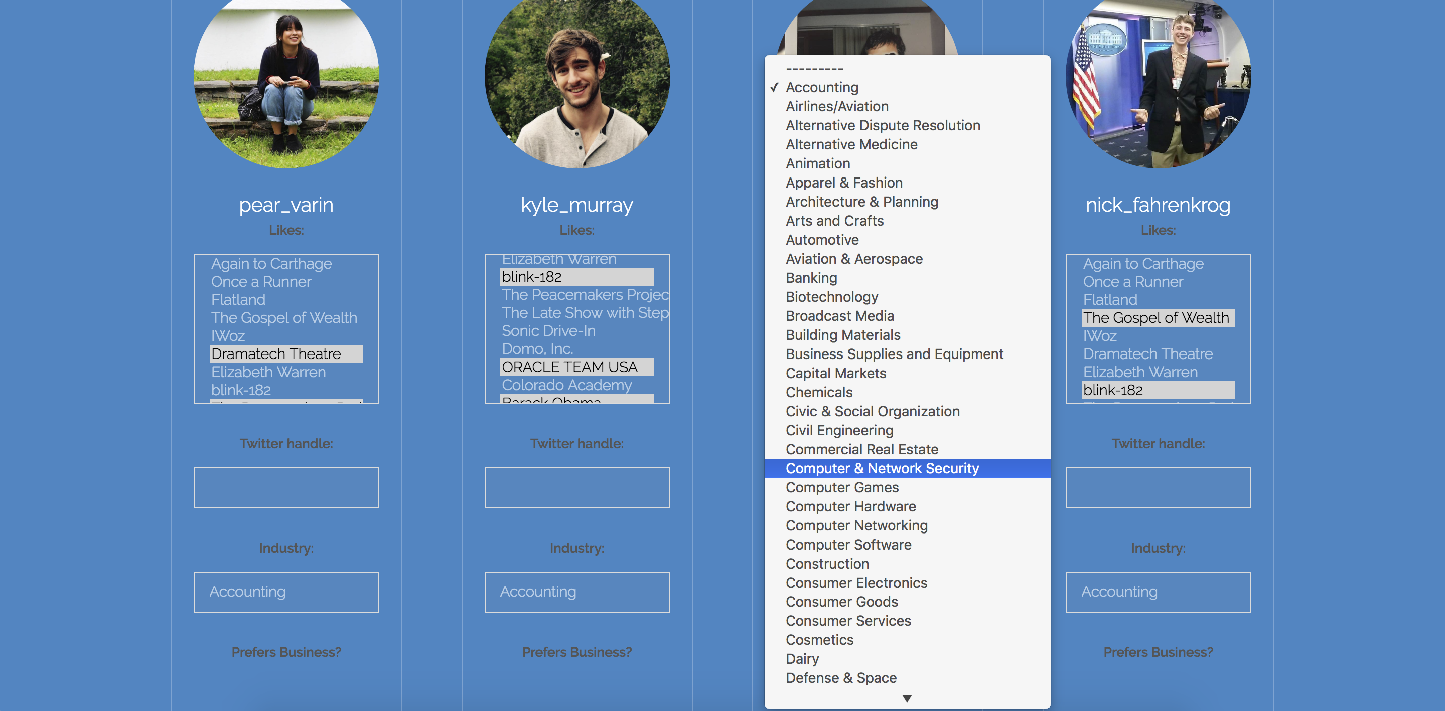Image resolution: width=1445 pixels, height=711 pixels.
Task: Toggle The Gospel of Wealth for nick_fahrenkrog
Action: [1155, 318]
